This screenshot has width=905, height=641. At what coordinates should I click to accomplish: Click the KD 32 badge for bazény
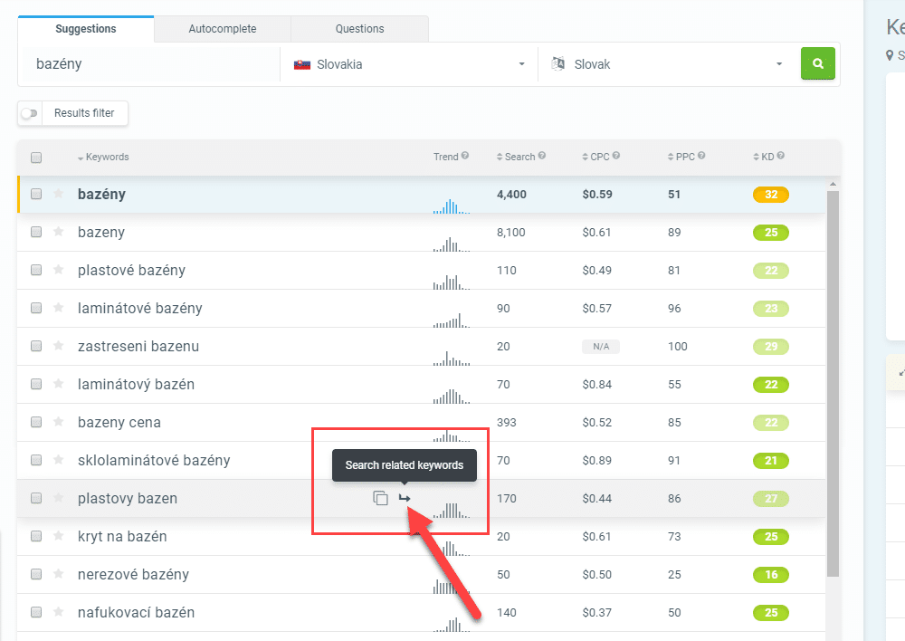pyautogui.click(x=770, y=195)
